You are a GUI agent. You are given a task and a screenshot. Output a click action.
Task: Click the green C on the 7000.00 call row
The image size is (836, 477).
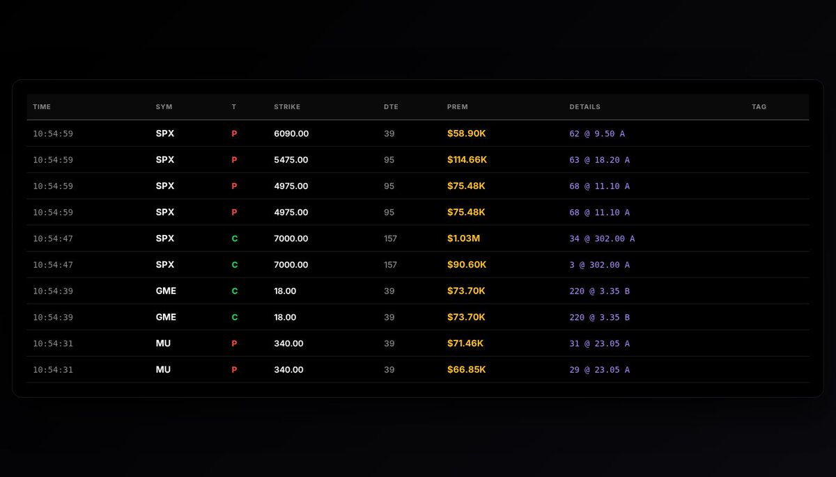point(234,239)
